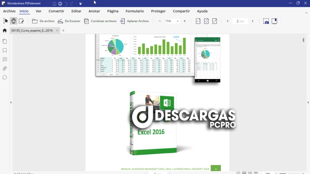Image resolution: width=310 pixels, height=174 pixels.
Task: Show the Attachments paperclip panel
Action: pyautogui.click(x=5, y=69)
